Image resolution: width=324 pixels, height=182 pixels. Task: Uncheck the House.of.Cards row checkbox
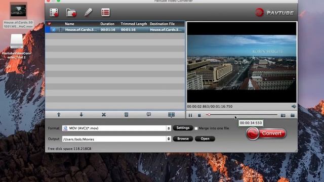point(54,30)
